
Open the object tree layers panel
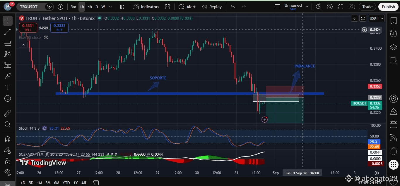393,47
